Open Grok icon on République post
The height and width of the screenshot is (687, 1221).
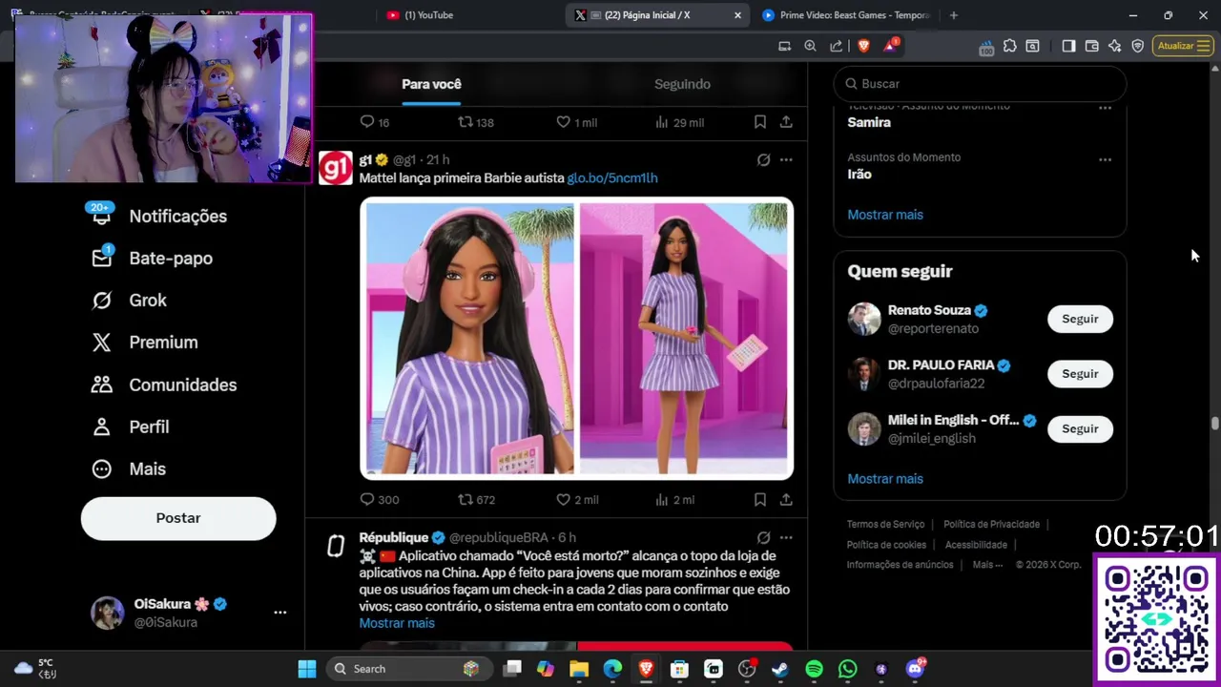[763, 537]
